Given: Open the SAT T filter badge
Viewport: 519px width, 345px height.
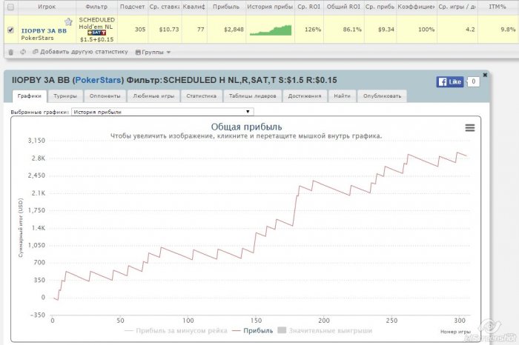Looking at the screenshot, I should coord(96,33).
